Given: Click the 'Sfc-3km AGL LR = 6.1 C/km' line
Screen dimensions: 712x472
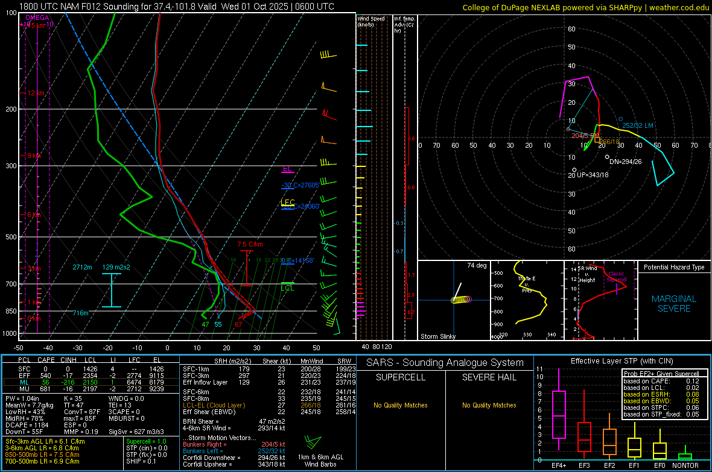Looking at the screenshot, I should (45, 441).
